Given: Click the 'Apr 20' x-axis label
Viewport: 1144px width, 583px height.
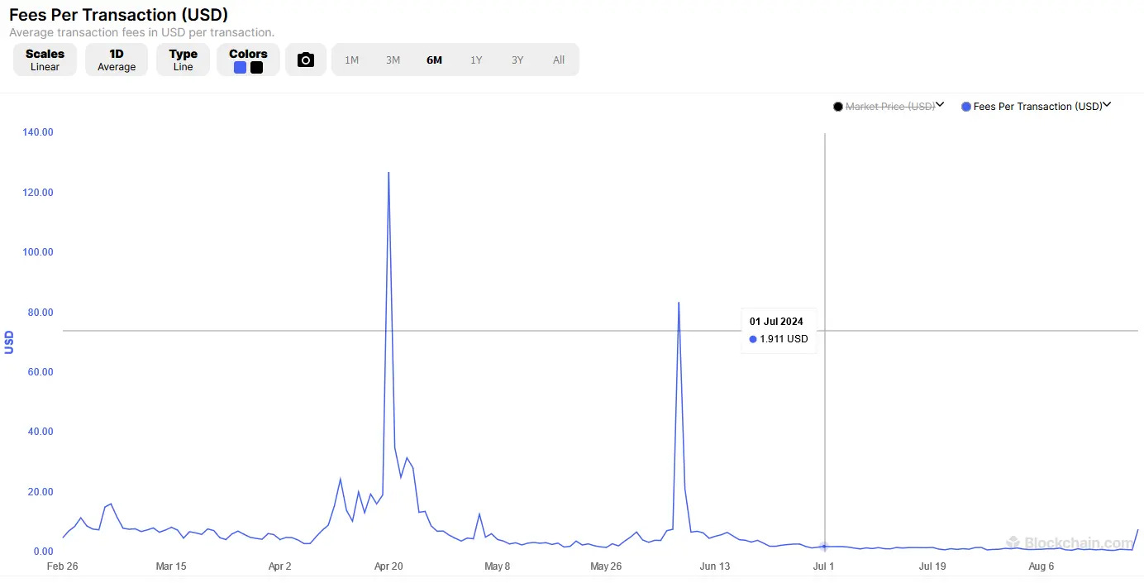Looking at the screenshot, I should (388, 566).
